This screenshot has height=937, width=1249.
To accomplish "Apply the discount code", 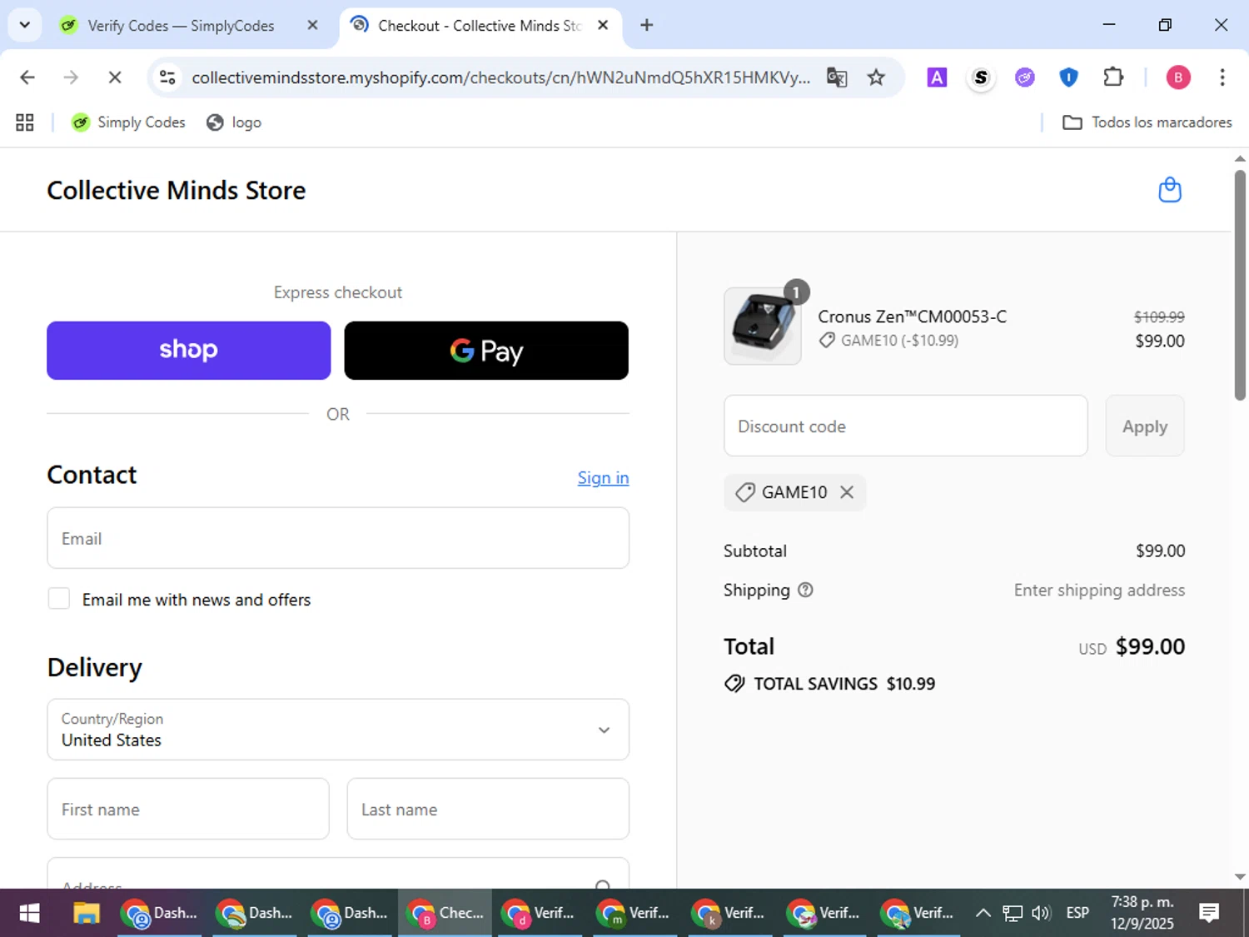I will point(1145,426).
